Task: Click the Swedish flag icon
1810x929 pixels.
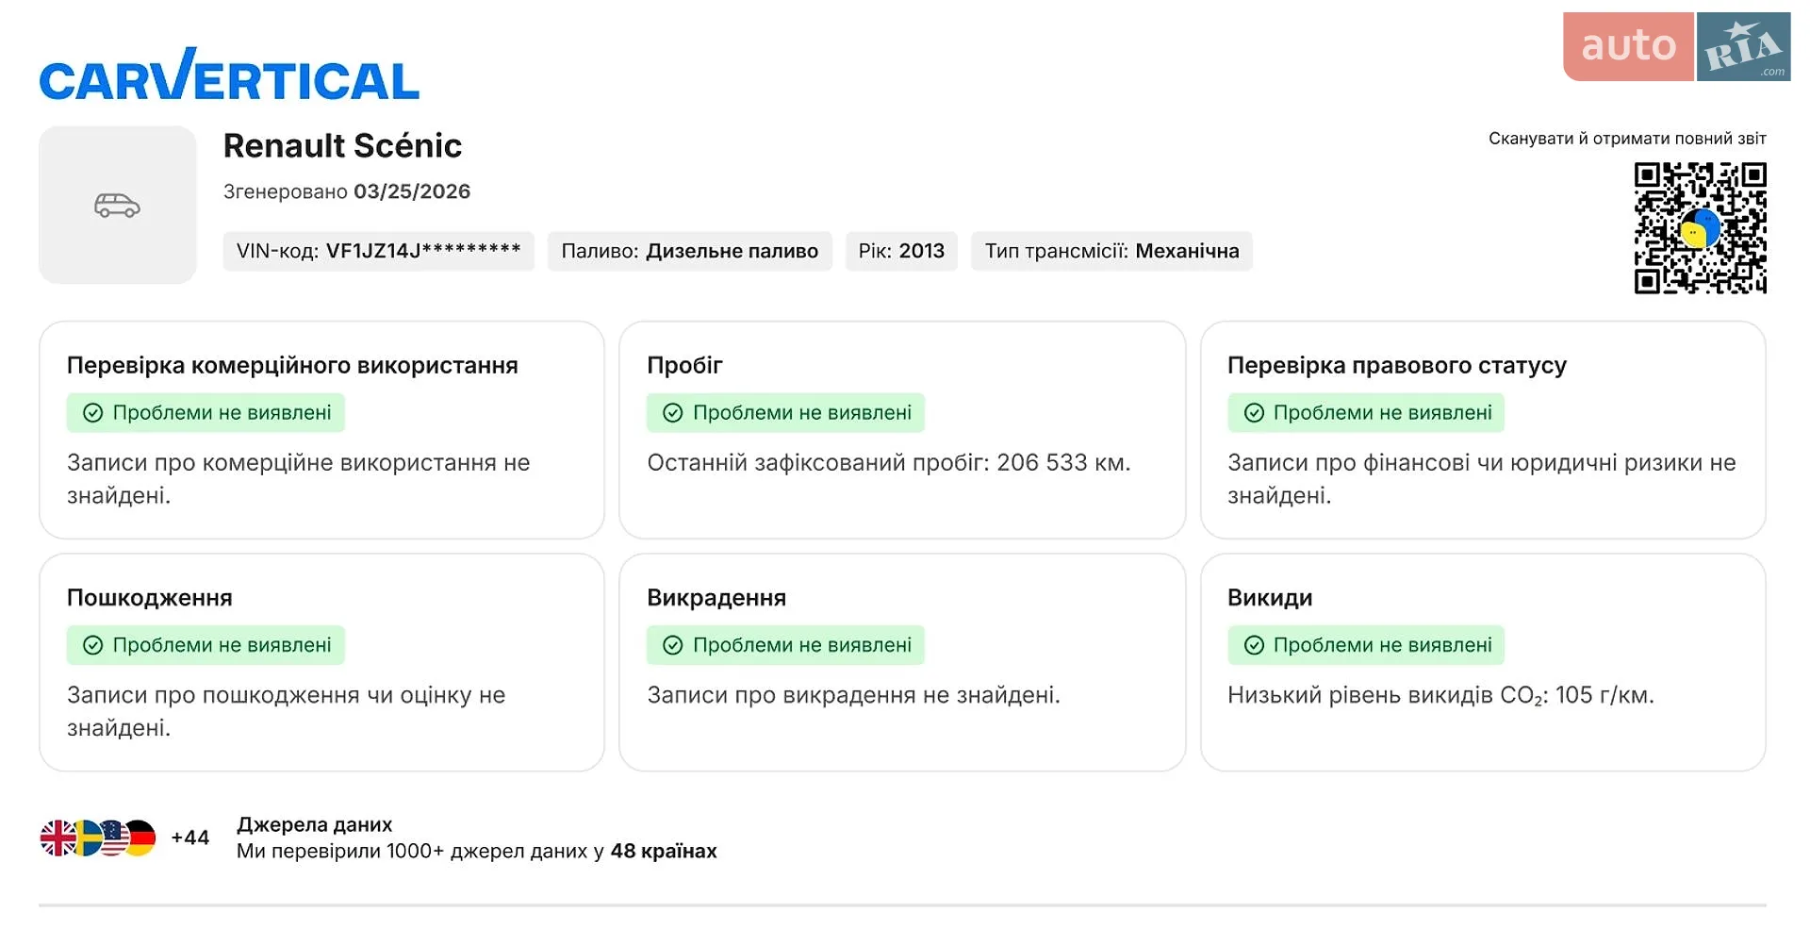Action: 87,838
